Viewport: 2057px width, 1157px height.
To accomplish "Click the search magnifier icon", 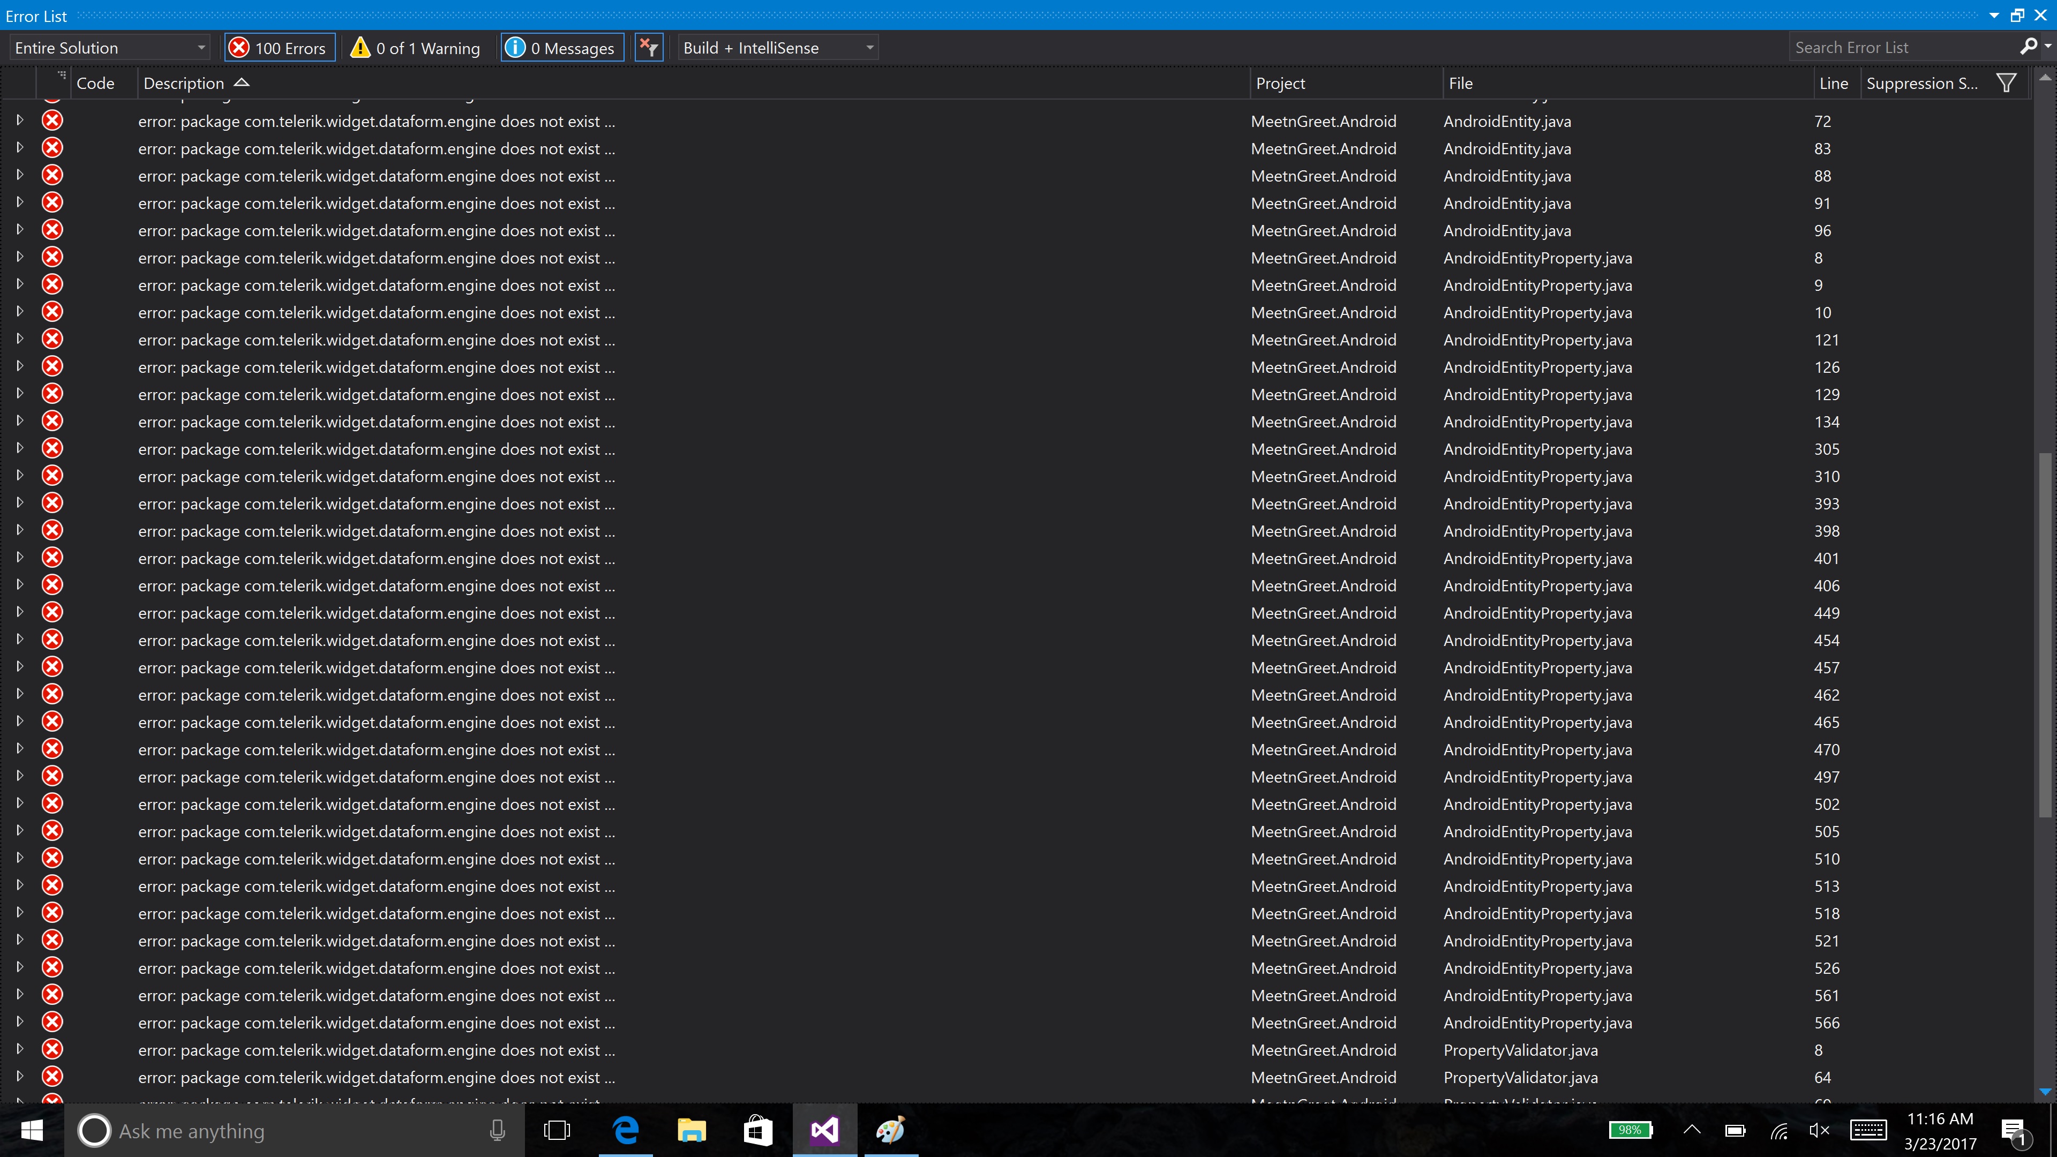I will click(2028, 47).
